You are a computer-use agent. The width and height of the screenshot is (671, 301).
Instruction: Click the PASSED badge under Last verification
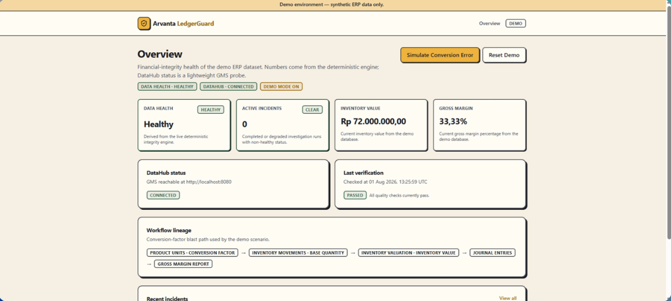tap(355, 195)
